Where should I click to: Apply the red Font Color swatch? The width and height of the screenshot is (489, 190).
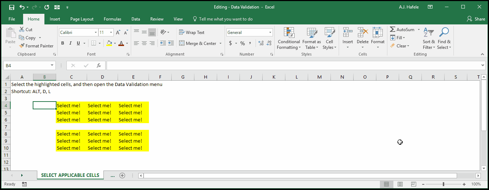pyautogui.click(x=121, y=43)
